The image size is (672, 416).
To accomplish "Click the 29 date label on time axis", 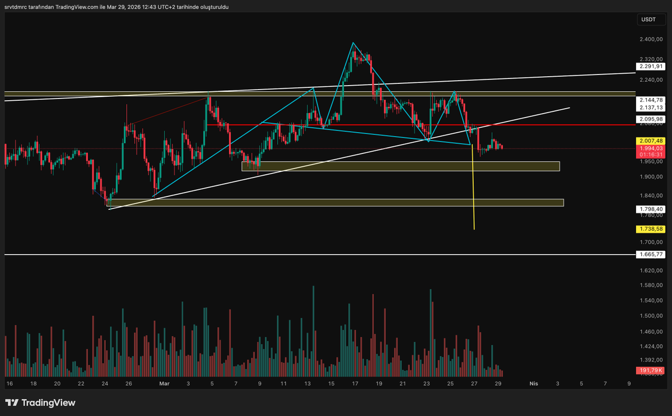I will click(x=497, y=384).
